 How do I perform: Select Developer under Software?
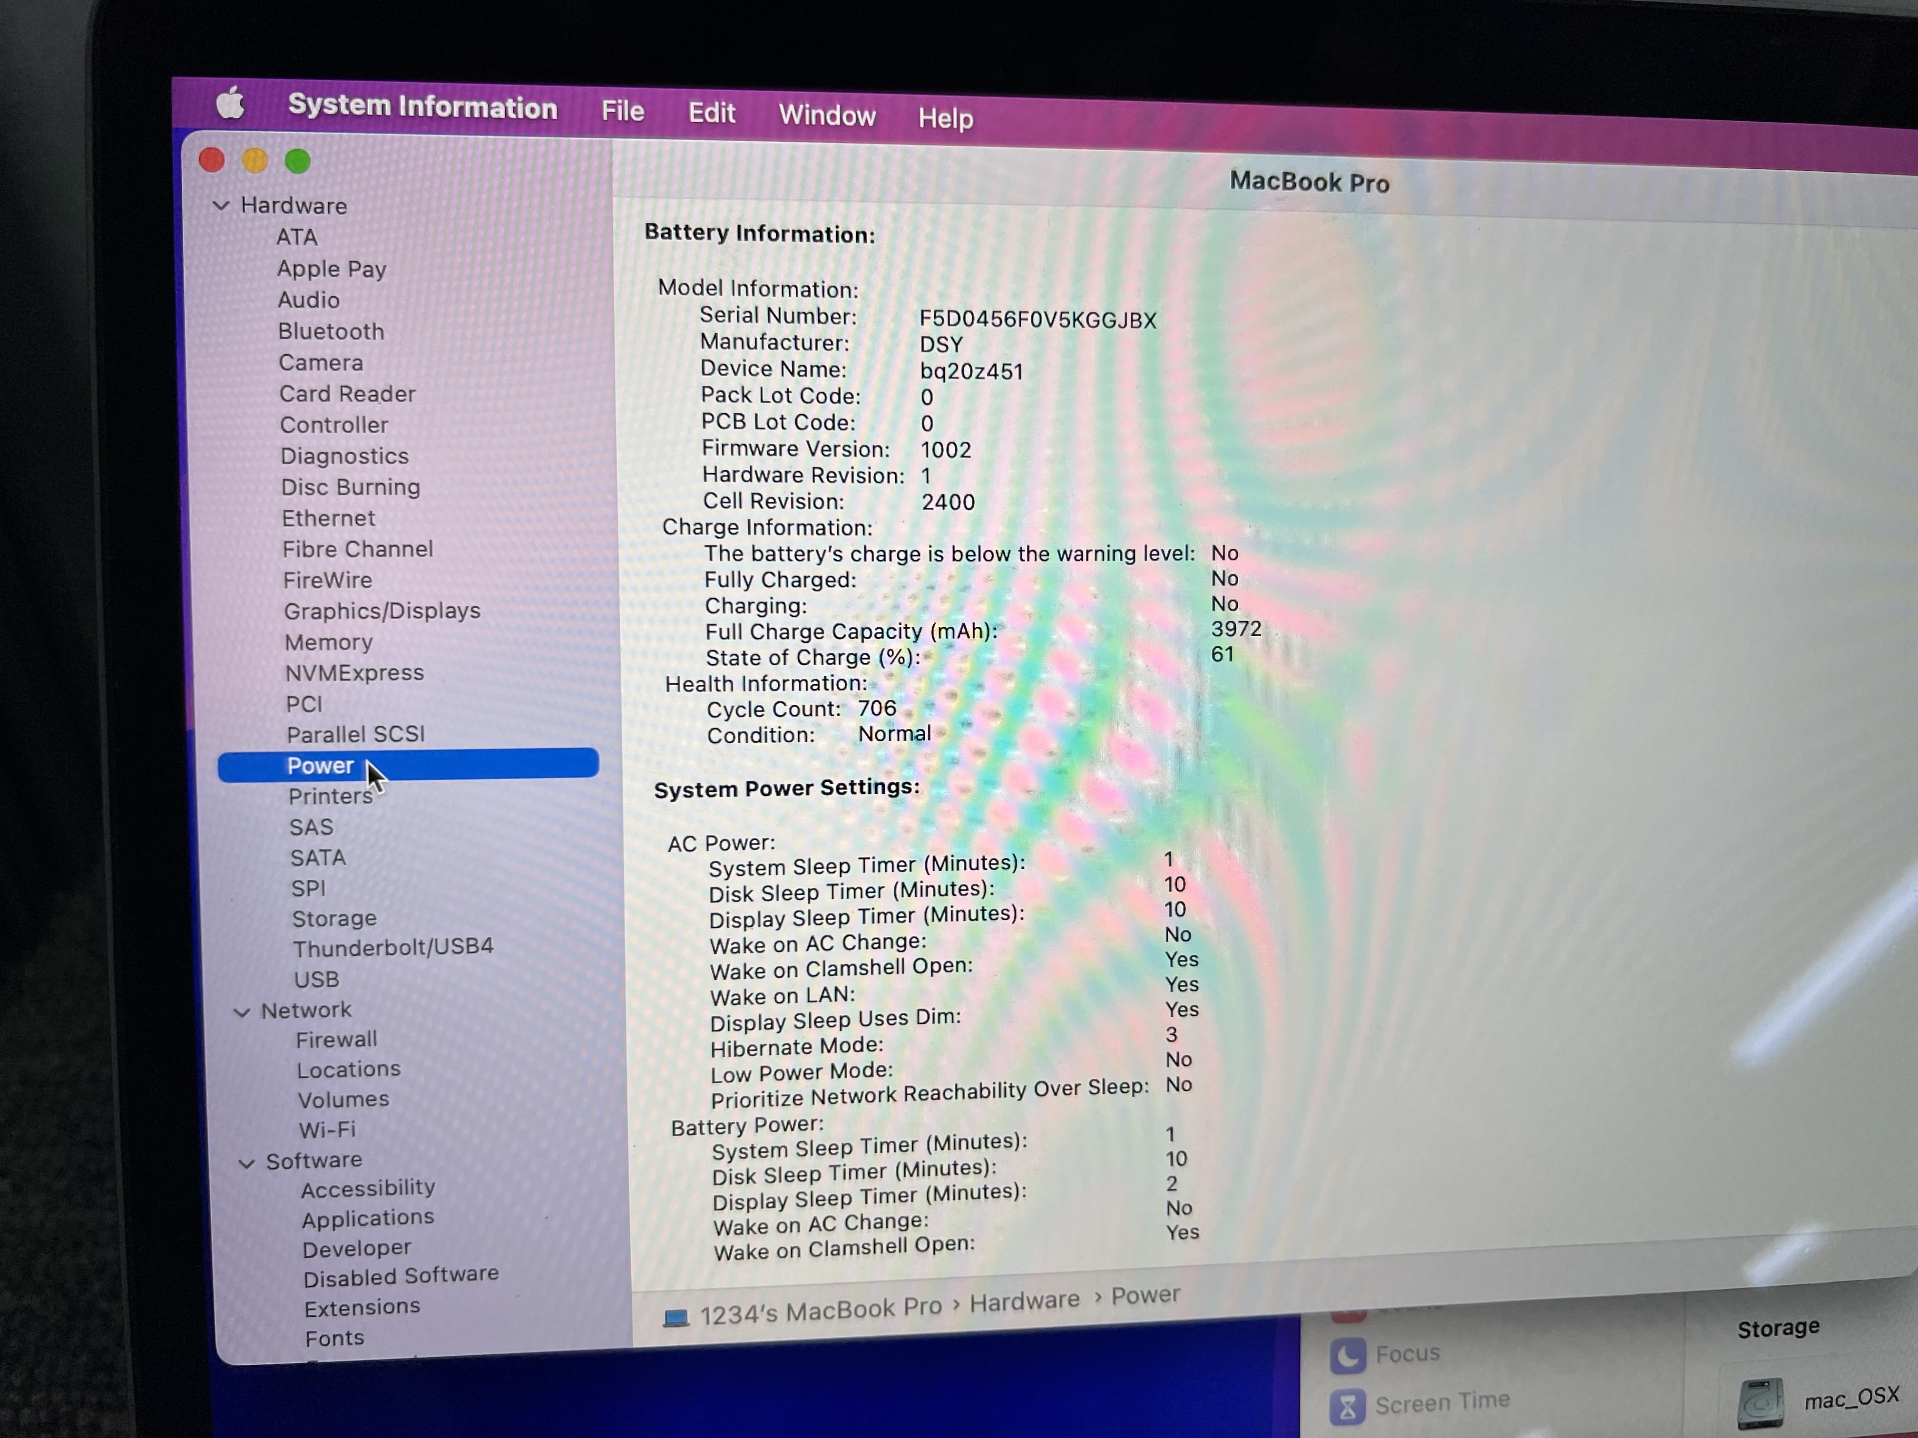click(356, 1248)
